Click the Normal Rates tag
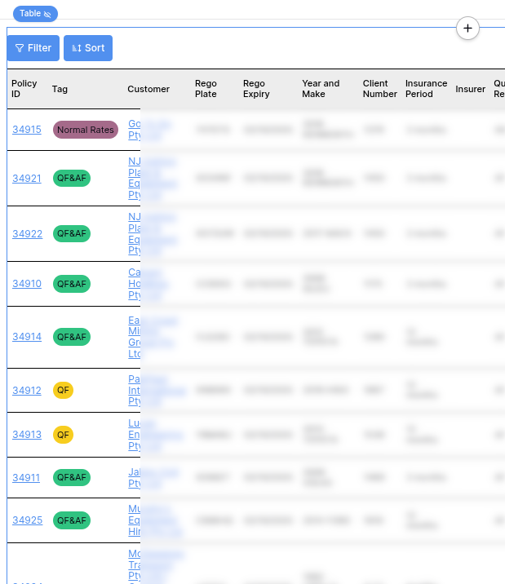 click(86, 130)
